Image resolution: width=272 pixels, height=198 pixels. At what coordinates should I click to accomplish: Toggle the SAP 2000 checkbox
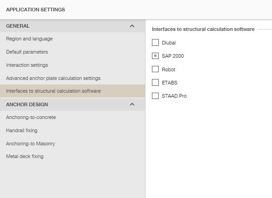[x=155, y=56]
